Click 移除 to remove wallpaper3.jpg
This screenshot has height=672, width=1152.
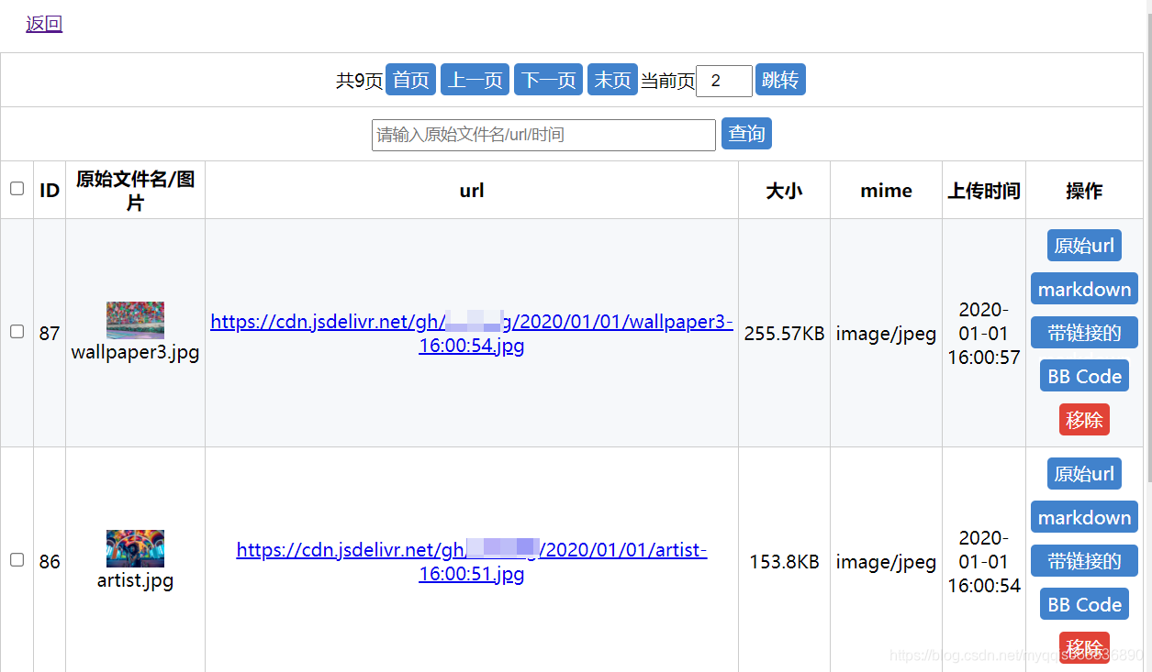pos(1084,419)
